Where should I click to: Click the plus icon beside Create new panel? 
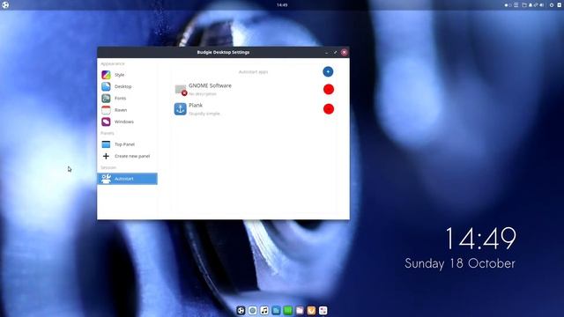[x=106, y=156]
